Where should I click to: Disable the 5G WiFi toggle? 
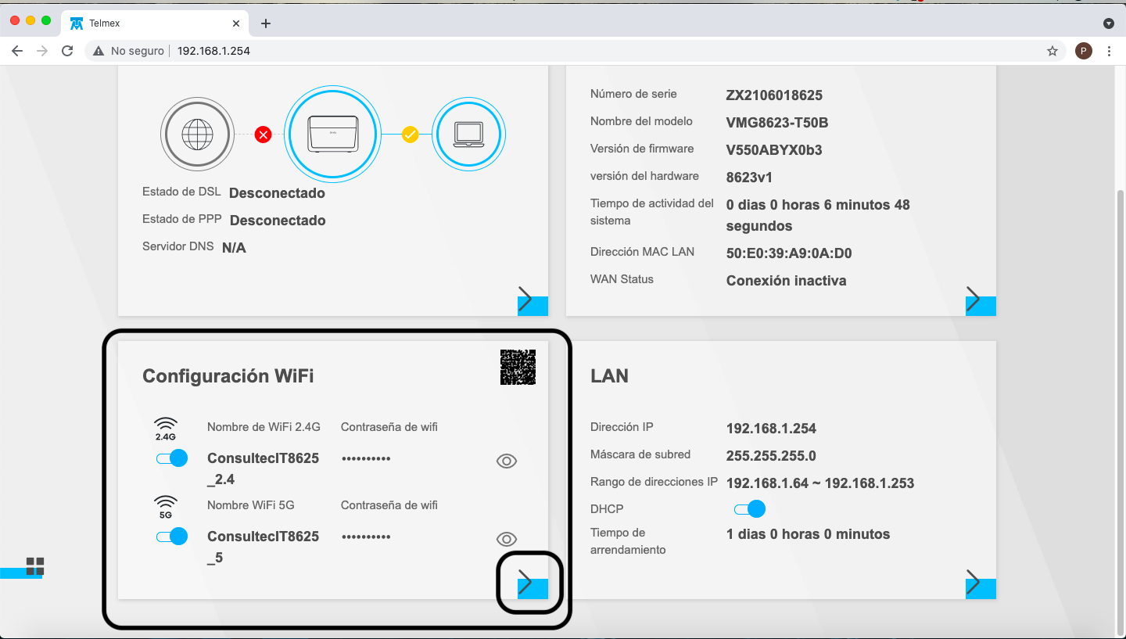[x=172, y=537]
